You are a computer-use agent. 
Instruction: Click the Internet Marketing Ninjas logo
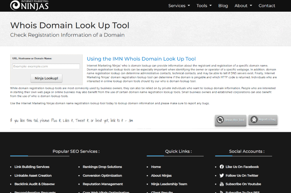29,5
